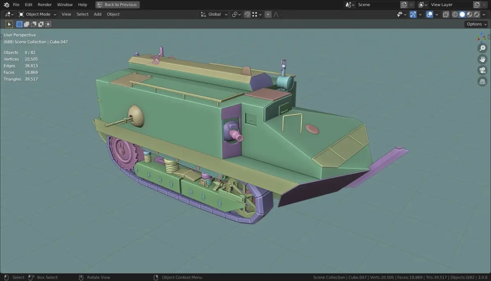
Task: Click the status bar Rotate View hint
Action: [x=95, y=277]
